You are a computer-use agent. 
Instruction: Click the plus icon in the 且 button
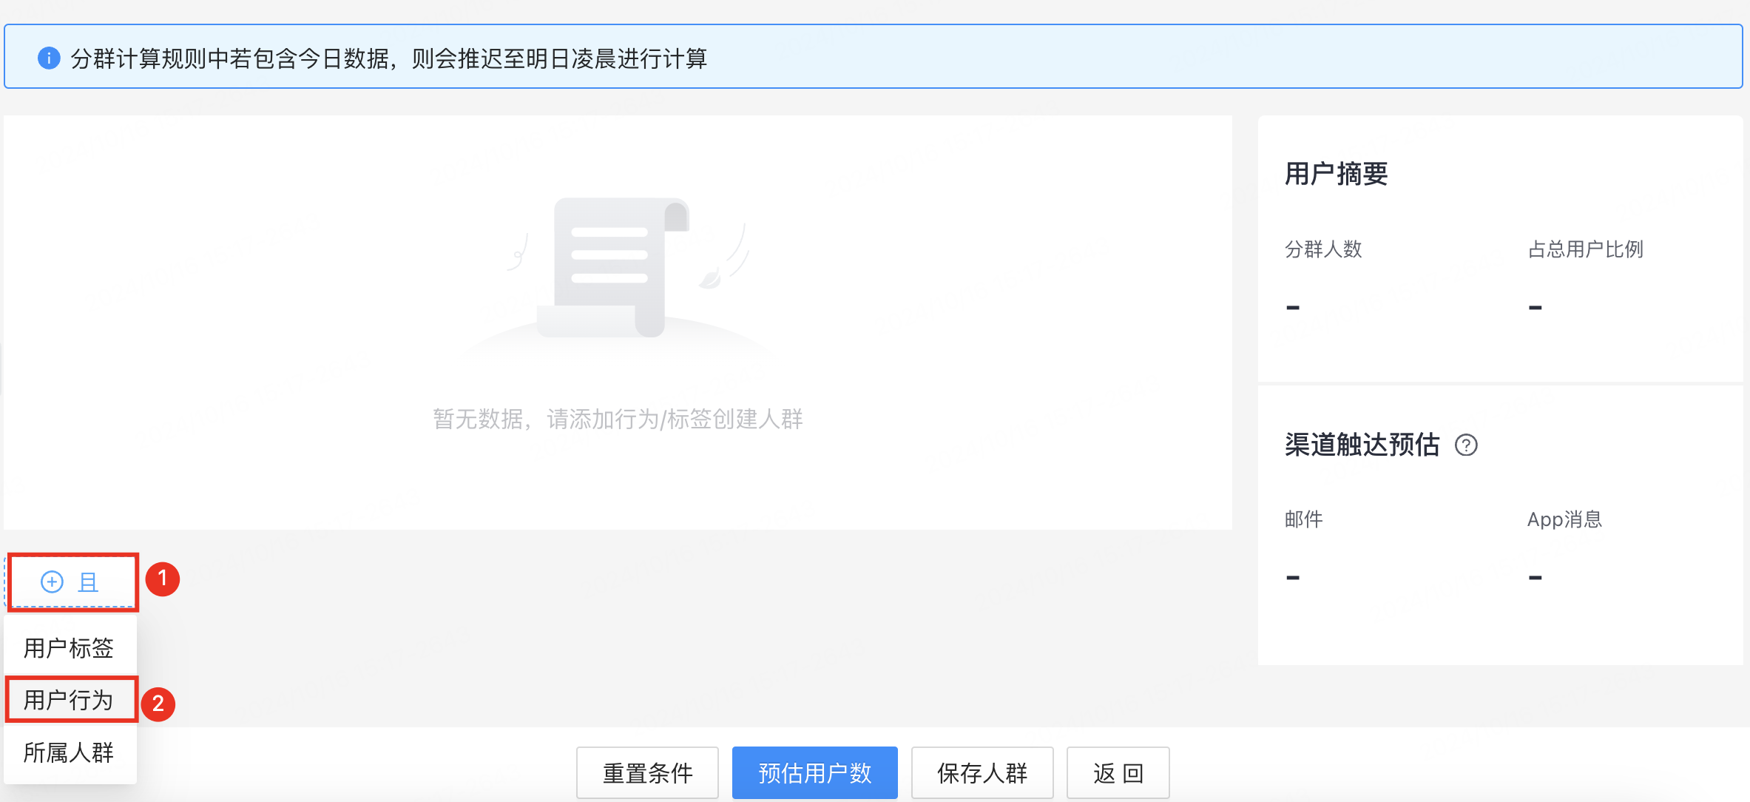point(52,582)
